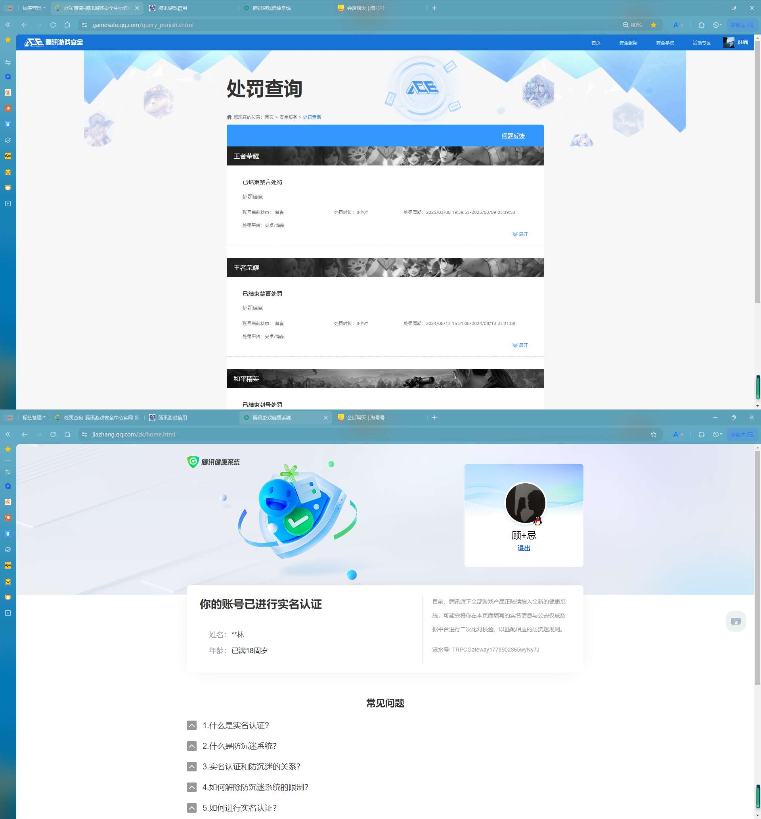This screenshot has height=819, width=761.
Task: Close the 处罚查询 tab in gamesafe.qq.com window
Action: tap(137, 8)
